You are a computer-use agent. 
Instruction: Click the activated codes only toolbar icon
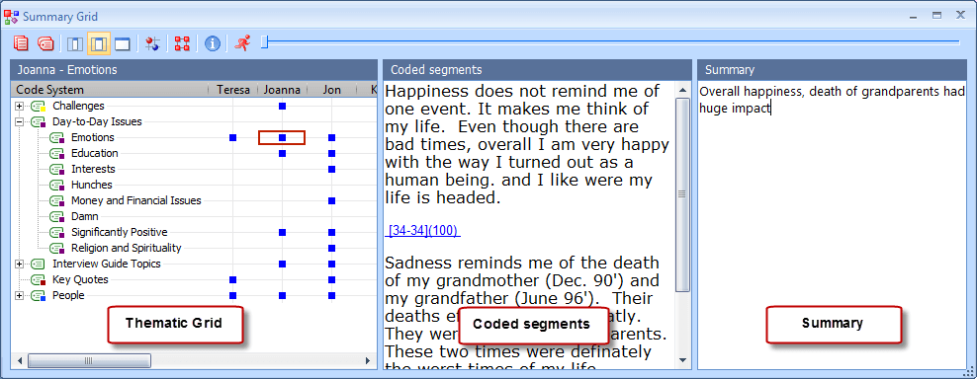pyautogui.click(x=45, y=43)
